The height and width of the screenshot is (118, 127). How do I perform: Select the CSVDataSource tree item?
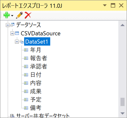(41, 33)
